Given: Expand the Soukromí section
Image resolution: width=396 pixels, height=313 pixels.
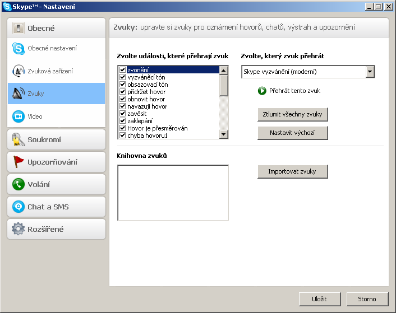Looking at the screenshot, I should 56,139.
